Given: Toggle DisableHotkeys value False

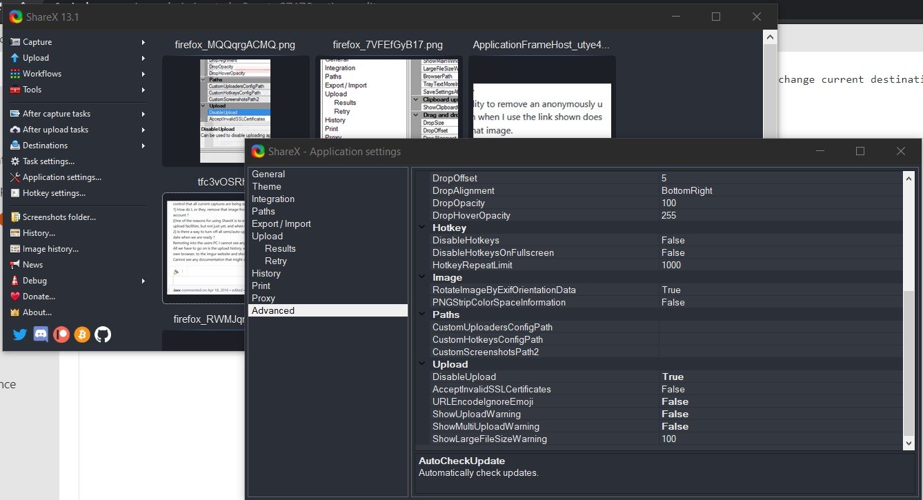Looking at the screenshot, I should (780, 240).
